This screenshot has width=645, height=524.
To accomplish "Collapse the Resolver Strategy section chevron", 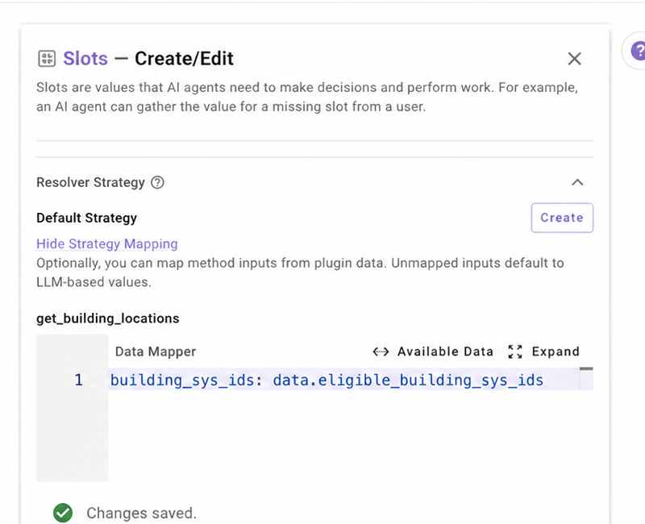I will point(577,182).
